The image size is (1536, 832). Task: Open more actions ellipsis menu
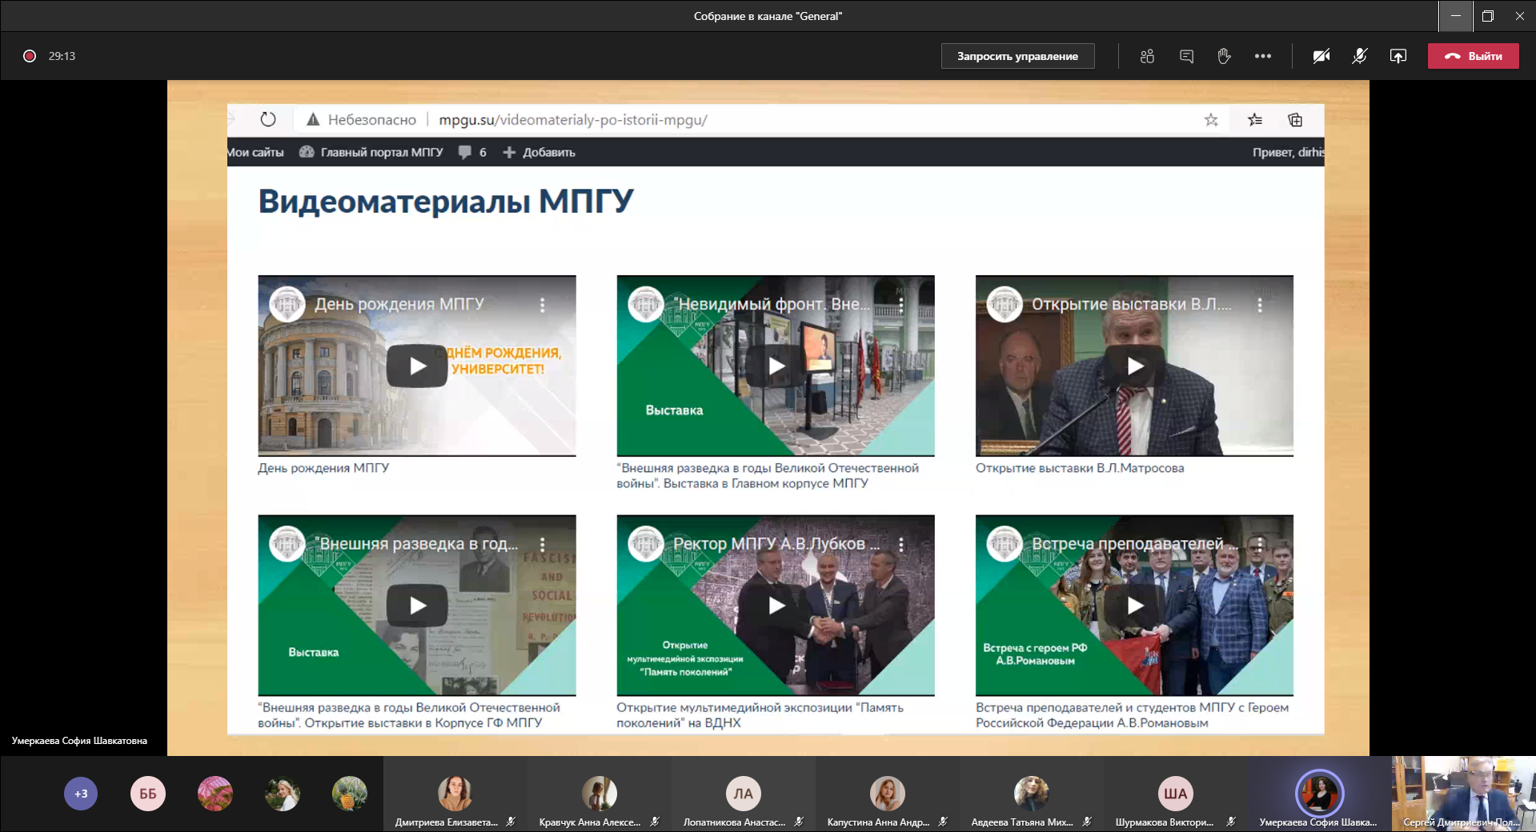[1262, 56]
